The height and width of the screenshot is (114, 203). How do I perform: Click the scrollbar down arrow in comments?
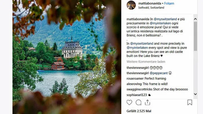(195, 94)
